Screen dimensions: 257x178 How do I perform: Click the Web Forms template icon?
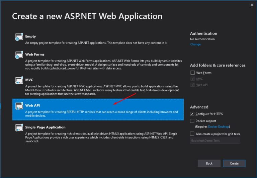tap(19, 55)
